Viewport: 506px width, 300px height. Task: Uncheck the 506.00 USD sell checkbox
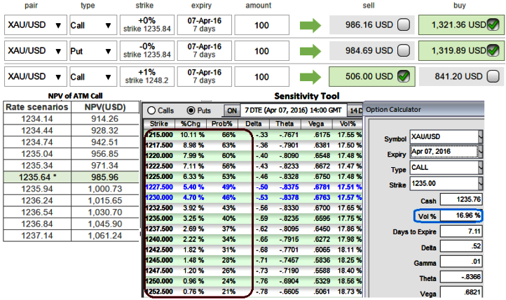[x=404, y=76]
